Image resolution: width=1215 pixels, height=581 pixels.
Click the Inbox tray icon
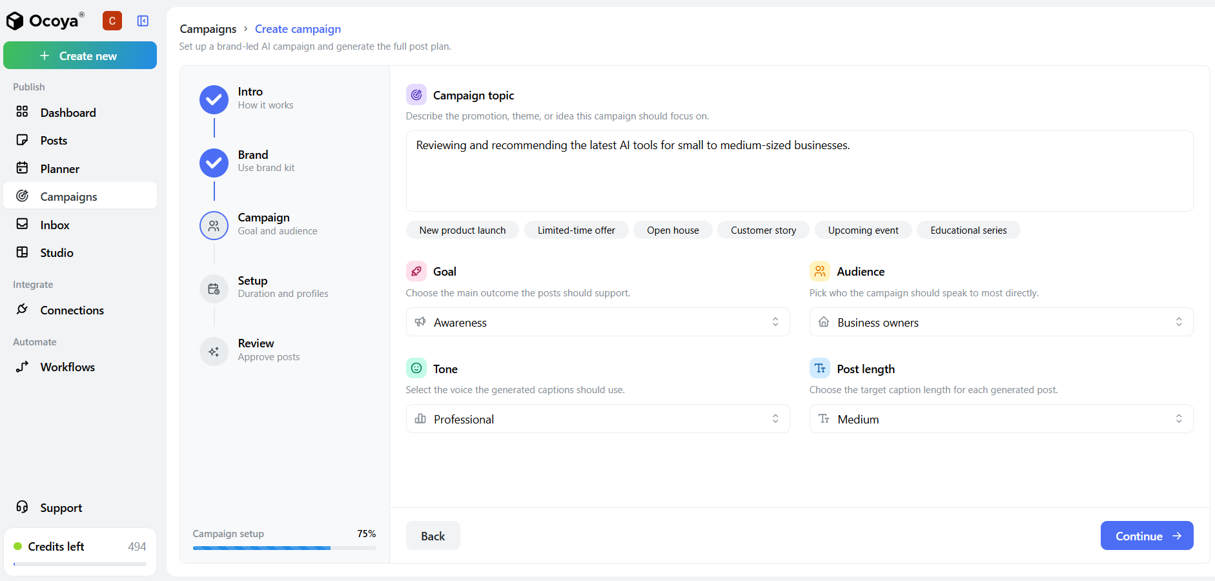tap(23, 224)
